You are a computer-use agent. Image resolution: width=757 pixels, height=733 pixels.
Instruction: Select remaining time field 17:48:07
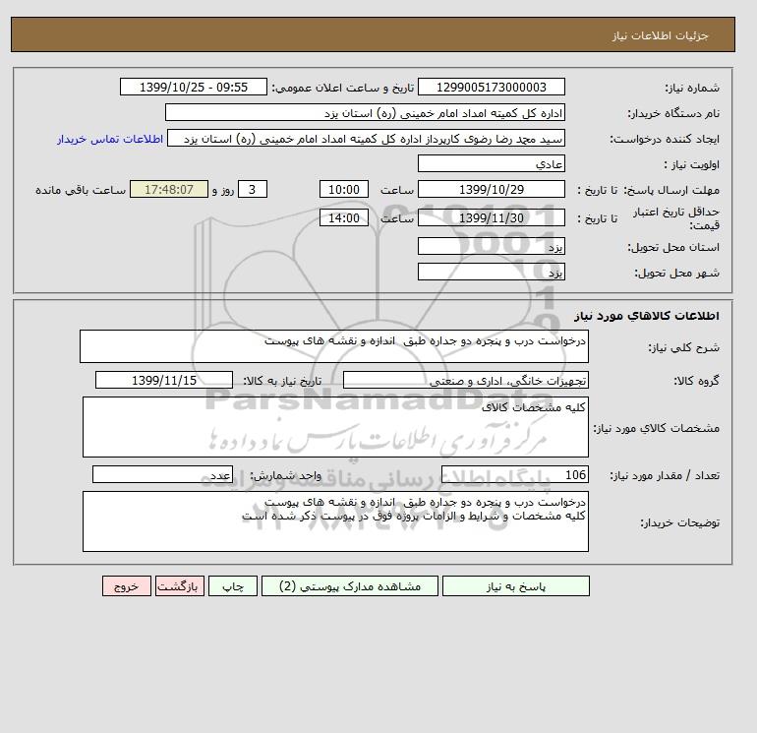point(169,190)
